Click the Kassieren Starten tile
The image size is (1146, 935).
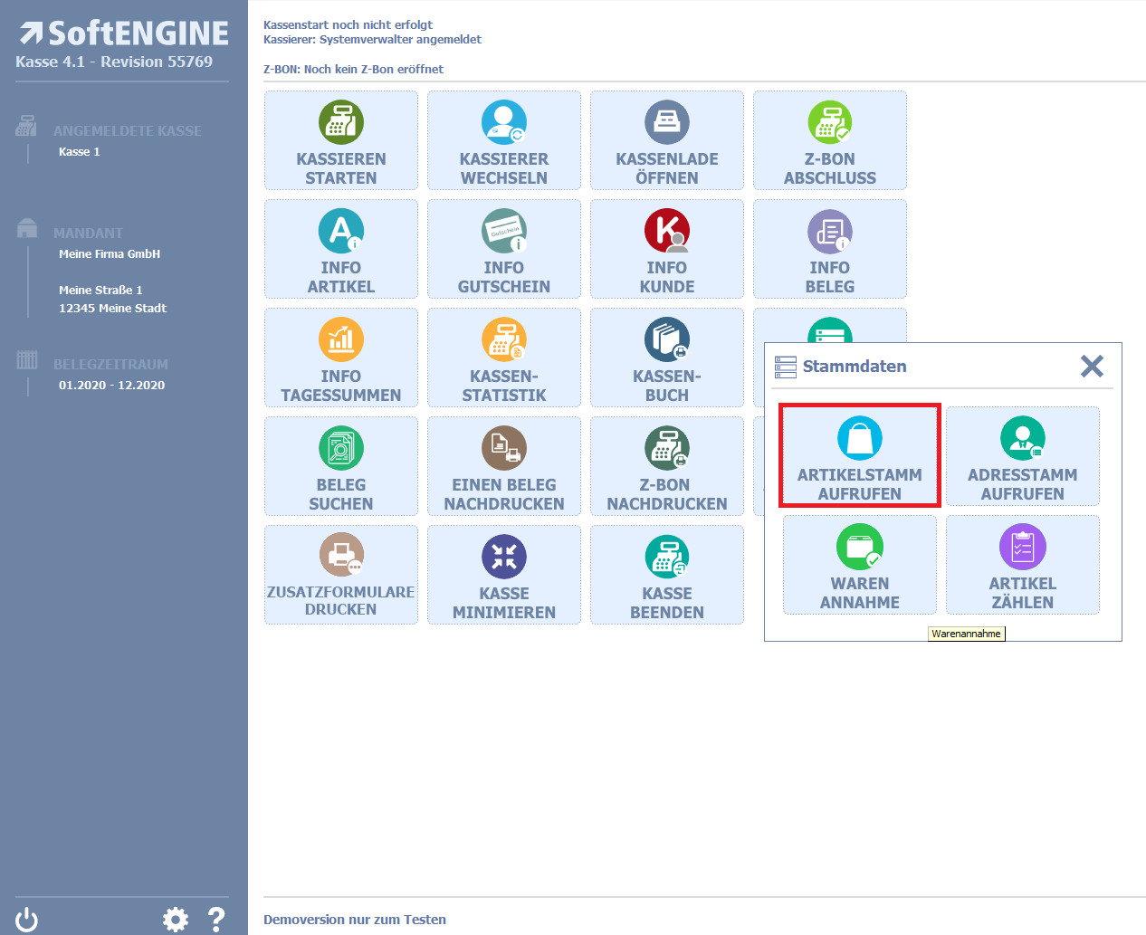341,140
